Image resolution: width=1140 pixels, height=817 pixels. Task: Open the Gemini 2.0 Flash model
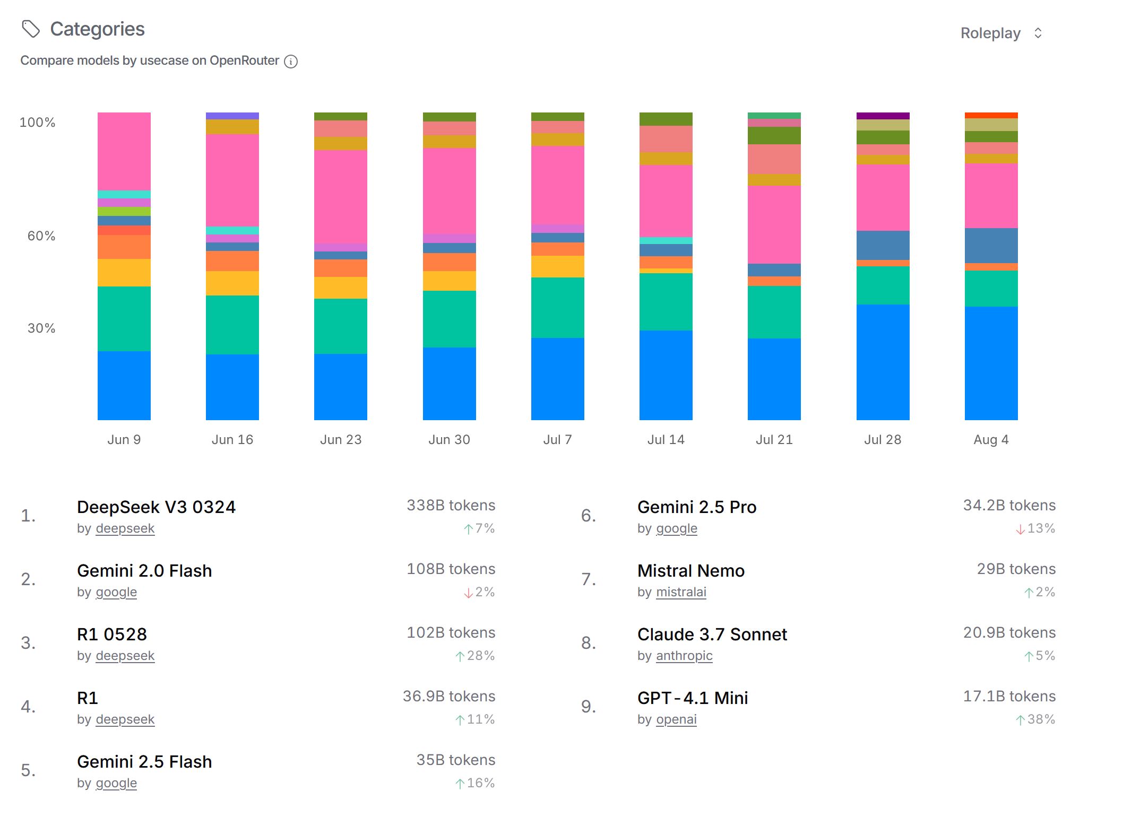144,571
